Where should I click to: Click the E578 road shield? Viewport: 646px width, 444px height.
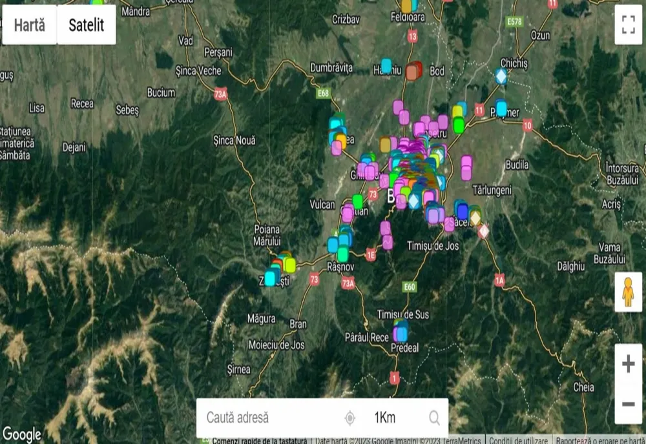pos(514,21)
